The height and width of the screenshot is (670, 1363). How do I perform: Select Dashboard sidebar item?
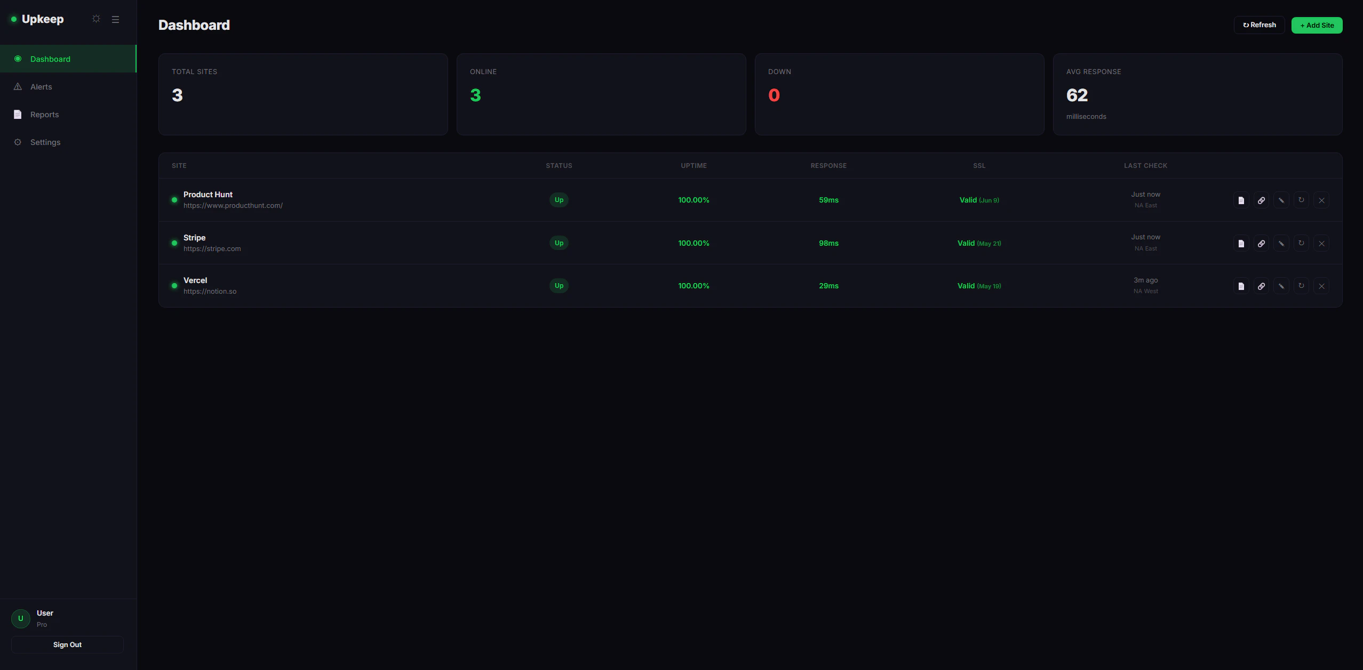(50, 59)
